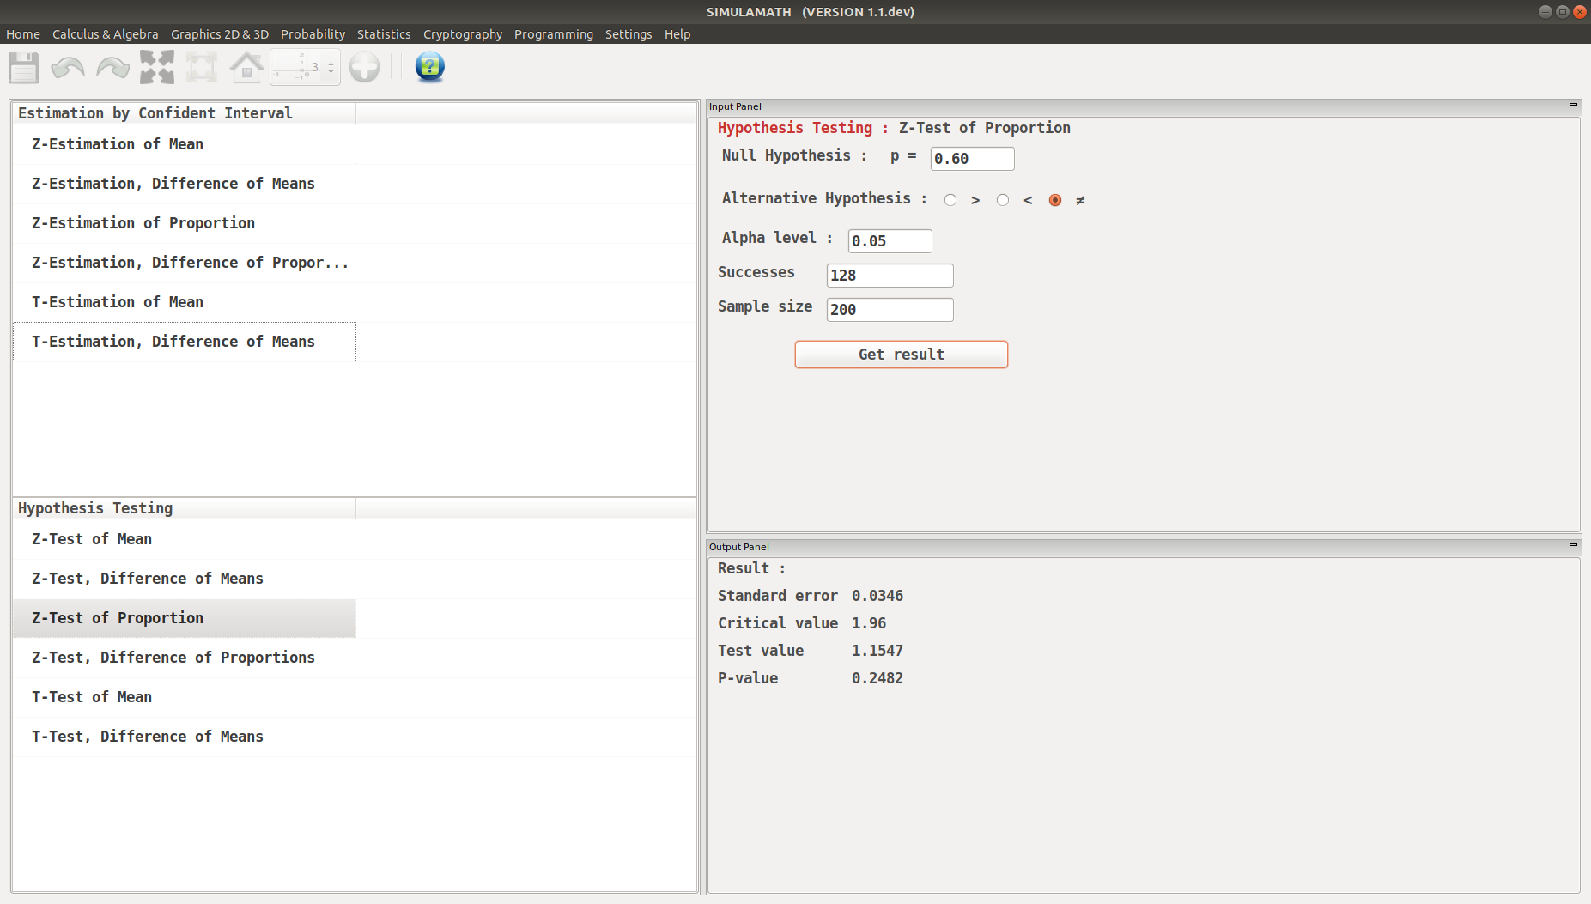Image resolution: width=1591 pixels, height=904 pixels.
Task: Click the axes spinbox showing 3
Action: click(x=305, y=67)
